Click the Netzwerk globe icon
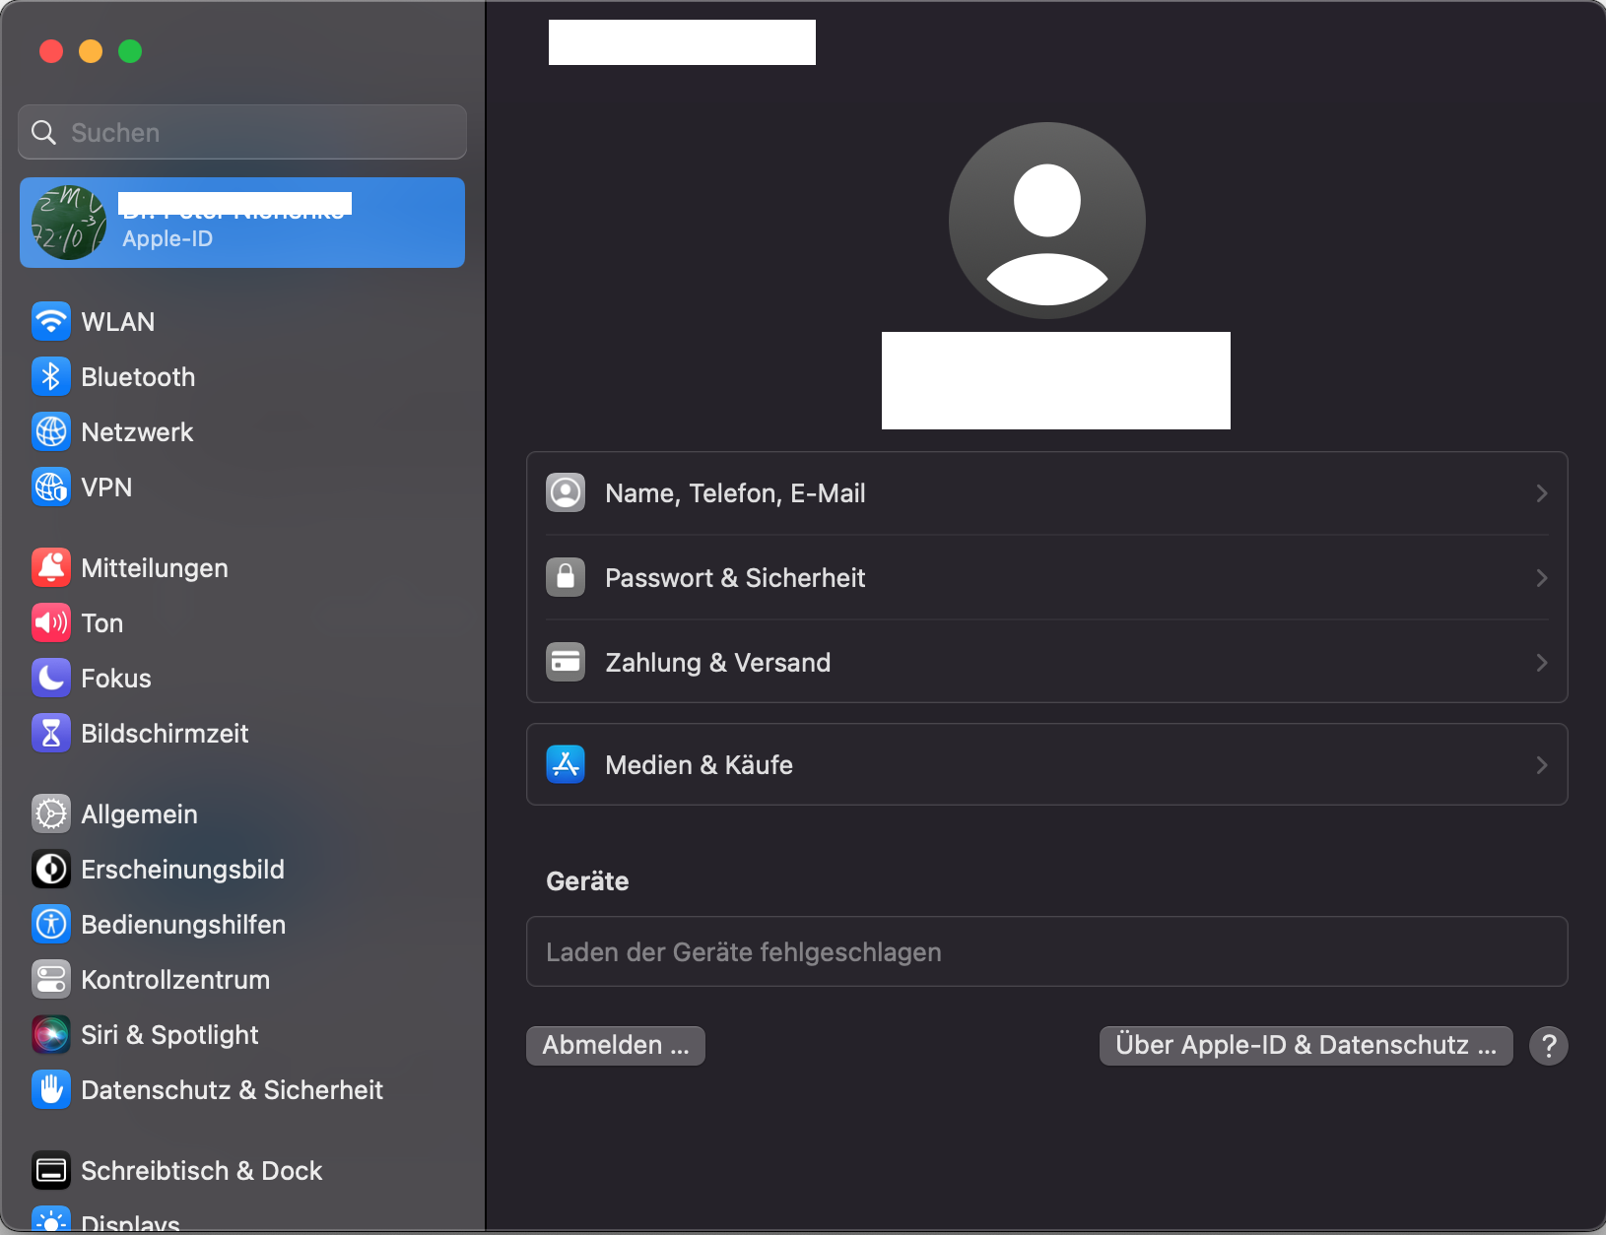The image size is (1606, 1235). coord(51,431)
